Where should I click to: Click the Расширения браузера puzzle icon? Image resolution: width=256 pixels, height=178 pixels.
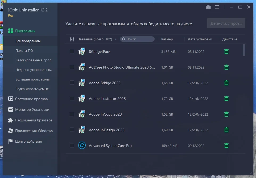coord(11,120)
